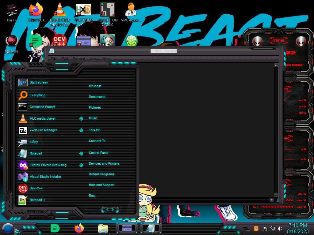The image size is (314, 235).
Task: Click the network tray icon
Action: pos(273,228)
